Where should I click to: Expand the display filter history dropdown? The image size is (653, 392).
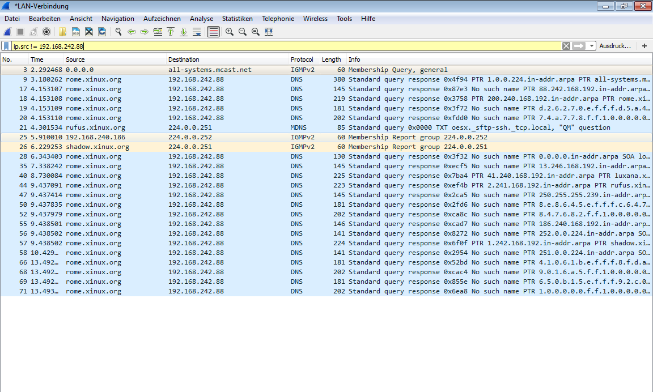(x=591, y=46)
